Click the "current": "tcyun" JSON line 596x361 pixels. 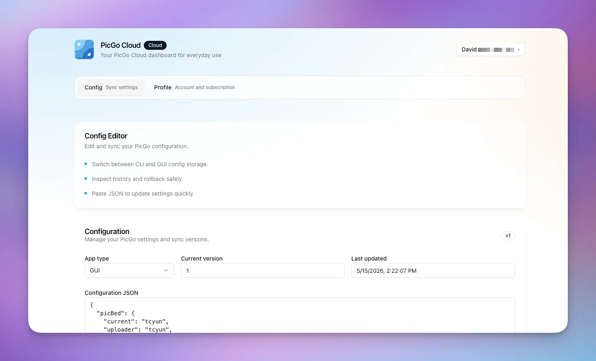(136, 321)
